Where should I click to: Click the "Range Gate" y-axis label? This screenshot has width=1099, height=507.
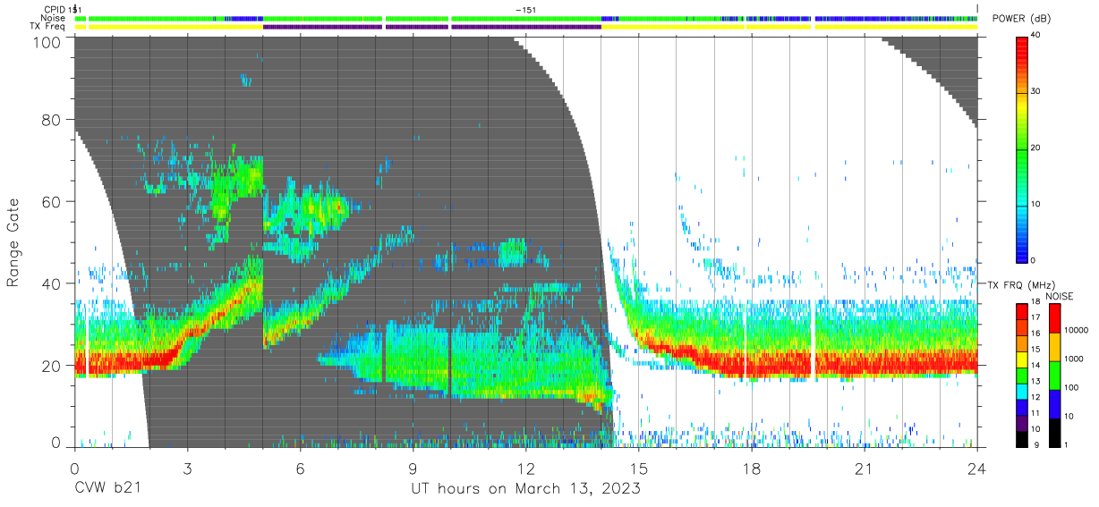pyautogui.click(x=13, y=243)
